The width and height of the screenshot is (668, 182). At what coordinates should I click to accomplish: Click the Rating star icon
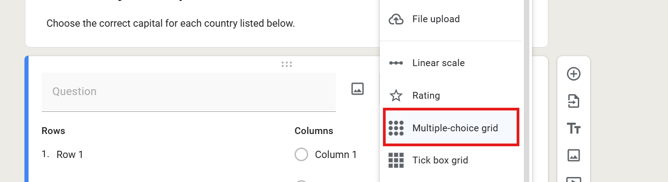pyautogui.click(x=396, y=96)
